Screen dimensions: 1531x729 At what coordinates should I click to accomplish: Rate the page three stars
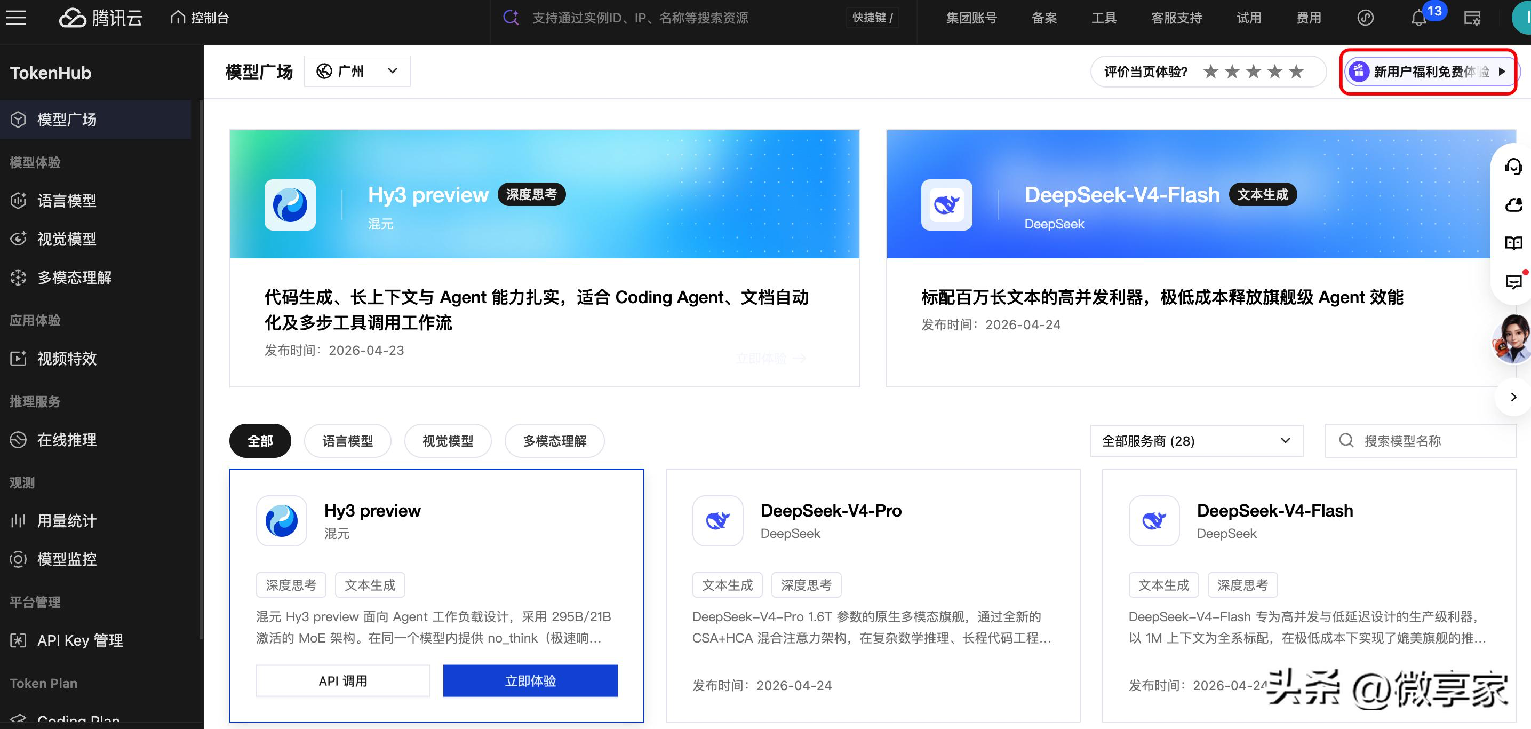click(x=1254, y=72)
